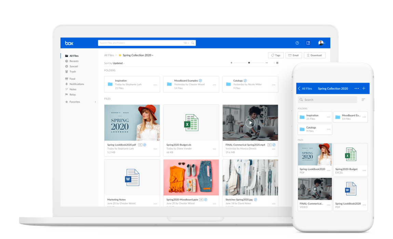Click the magnifier icon in desktop search bar
393x239 pixels.
(x=193, y=43)
